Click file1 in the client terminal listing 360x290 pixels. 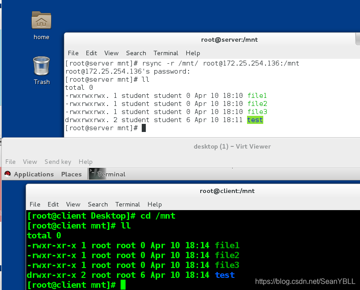pos(227,245)
